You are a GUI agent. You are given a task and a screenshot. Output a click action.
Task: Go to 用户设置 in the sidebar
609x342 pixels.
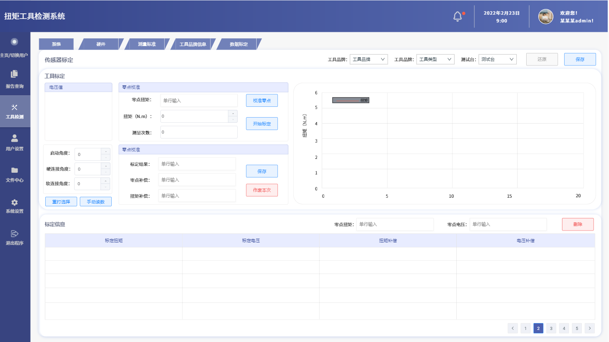[x=15, y=138]
